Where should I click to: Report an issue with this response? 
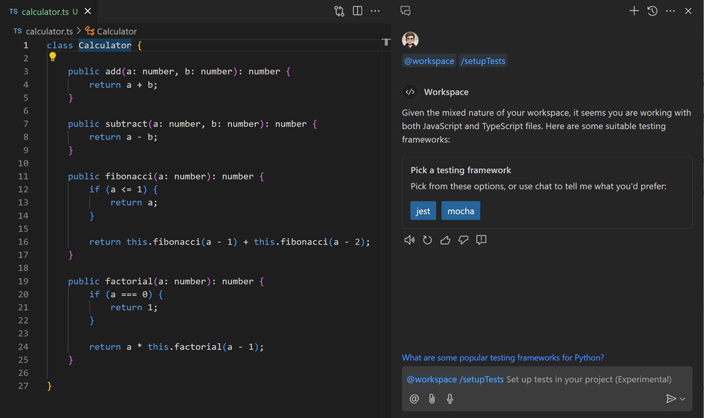[x=481, y=239]
